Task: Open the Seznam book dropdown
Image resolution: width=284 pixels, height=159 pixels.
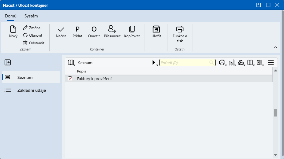Action: pos(71,63)
